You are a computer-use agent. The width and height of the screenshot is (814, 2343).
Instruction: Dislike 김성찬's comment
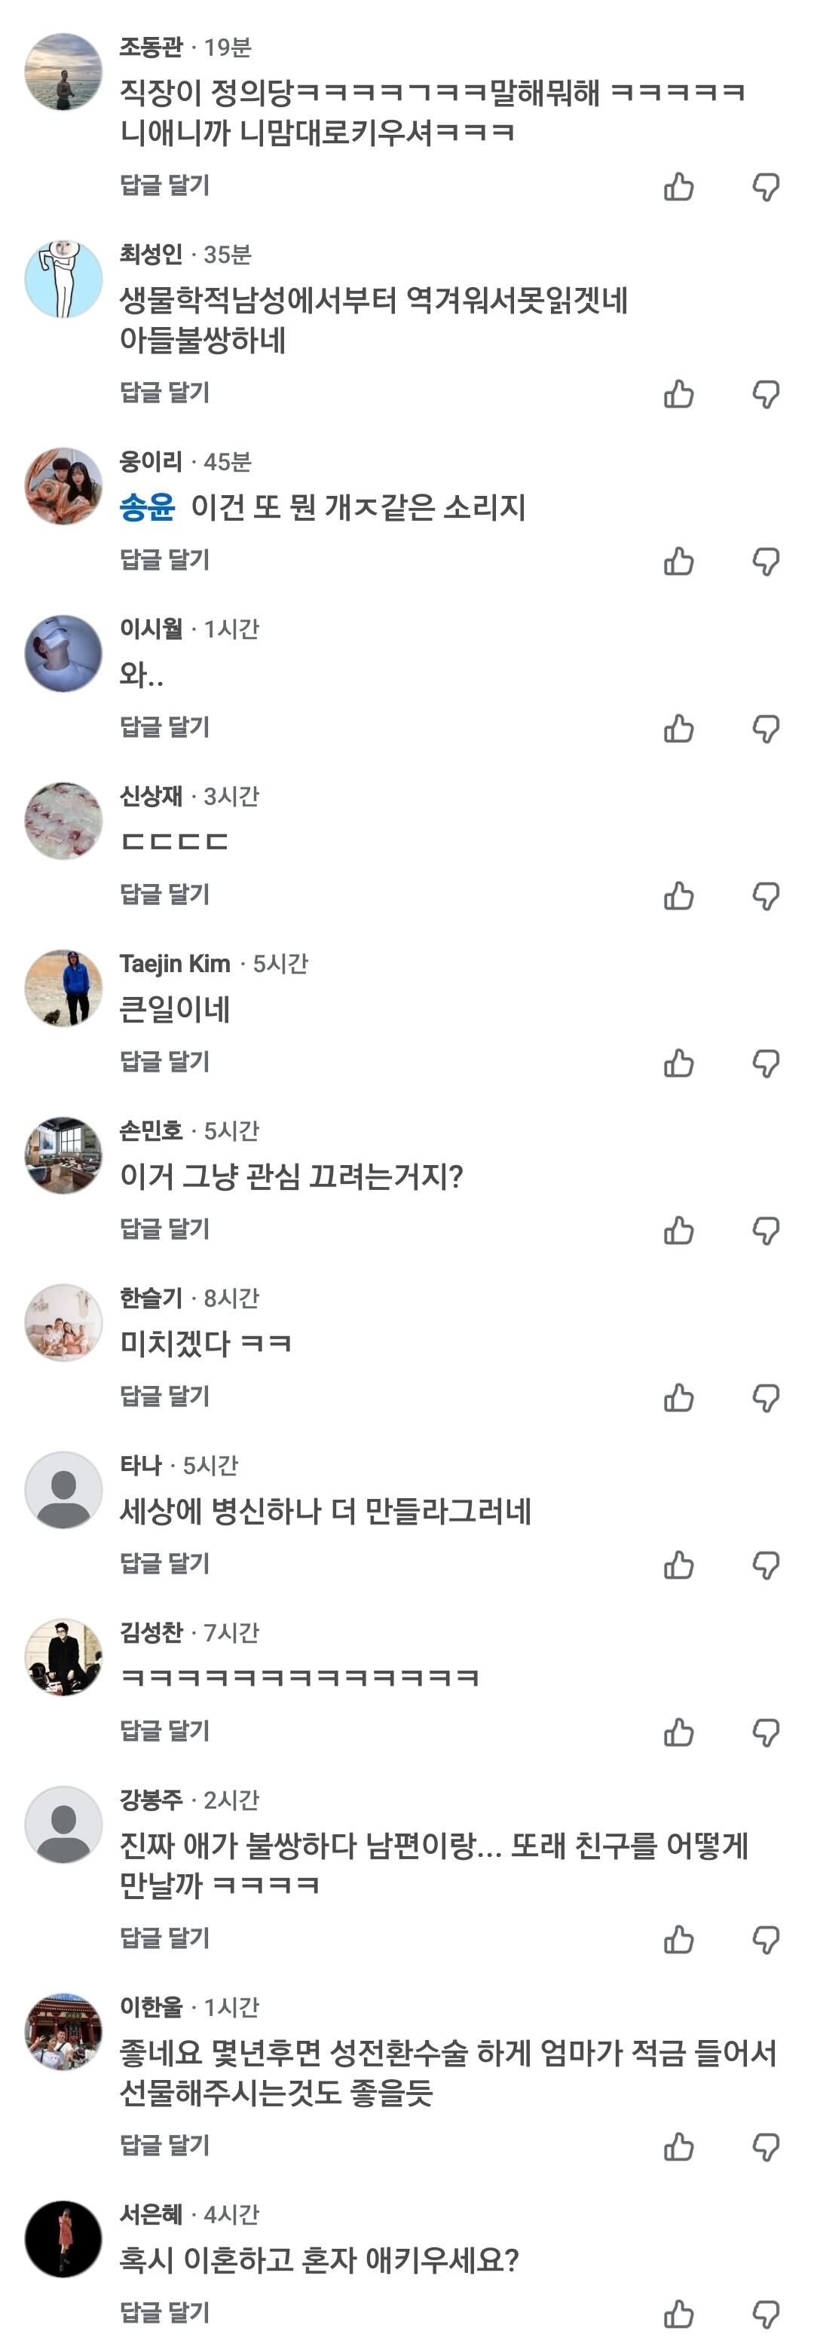pyautogui.click(x=766, y=1733)
